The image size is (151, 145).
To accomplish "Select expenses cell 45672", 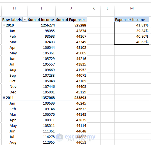I will [x=71, y=109].
